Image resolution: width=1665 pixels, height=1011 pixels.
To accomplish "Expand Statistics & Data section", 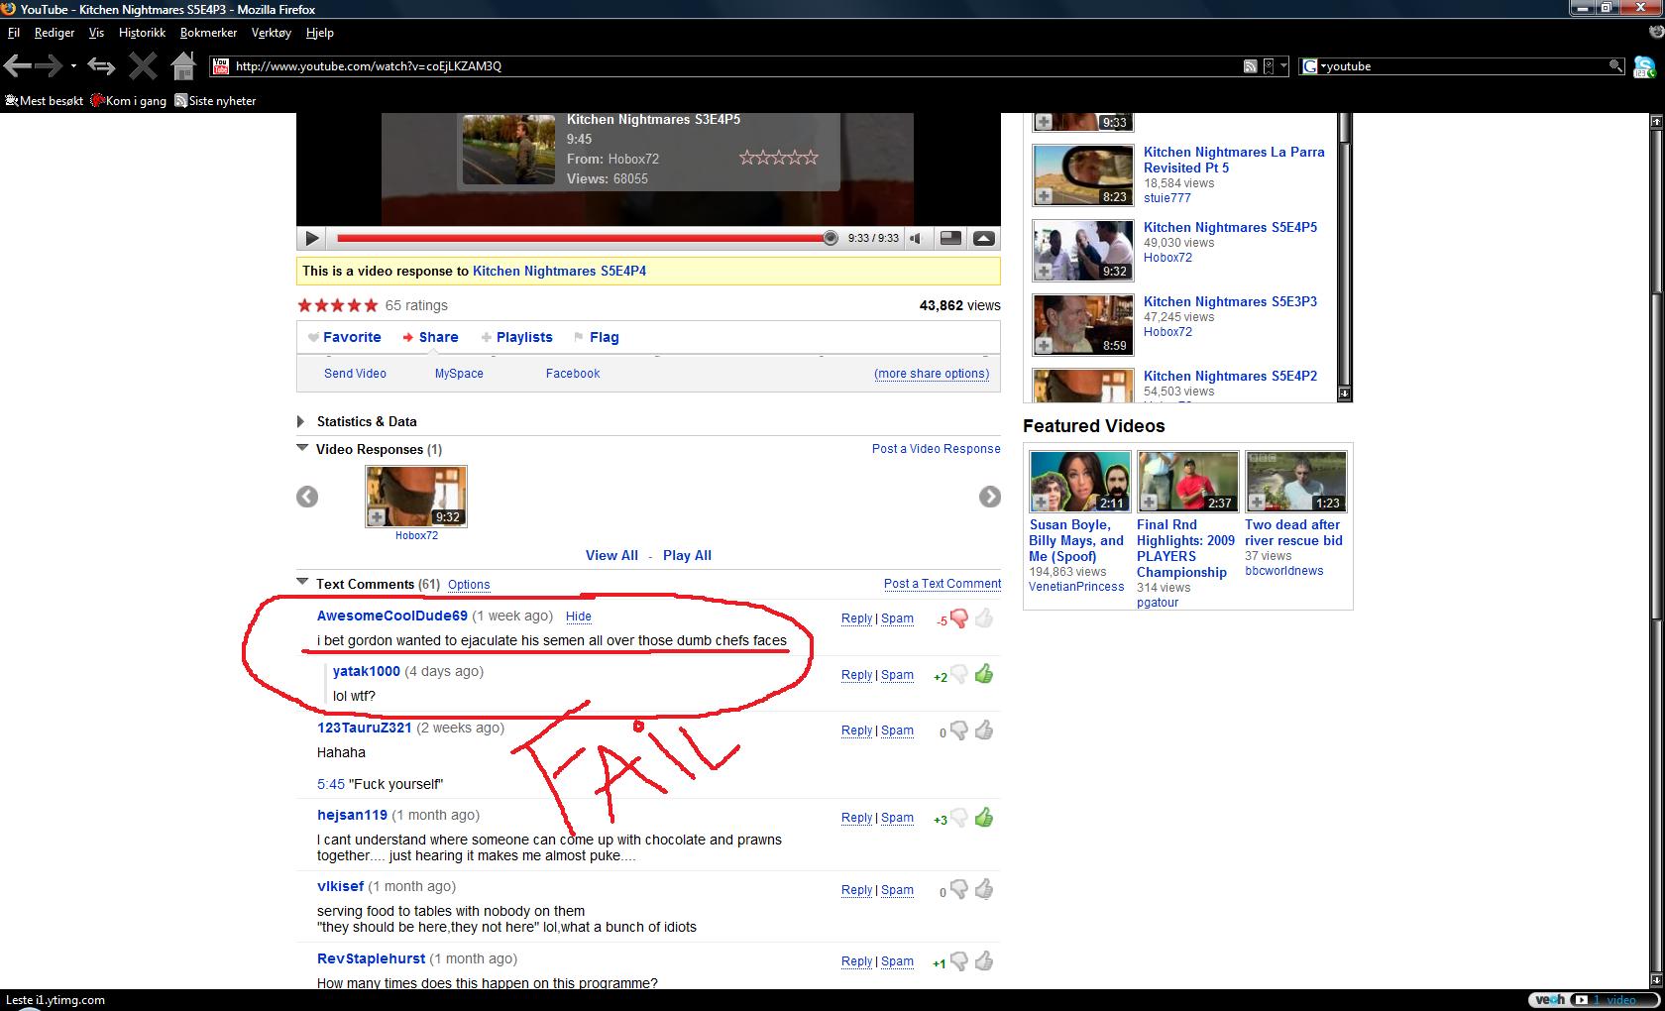I will [x=301, y=421].
